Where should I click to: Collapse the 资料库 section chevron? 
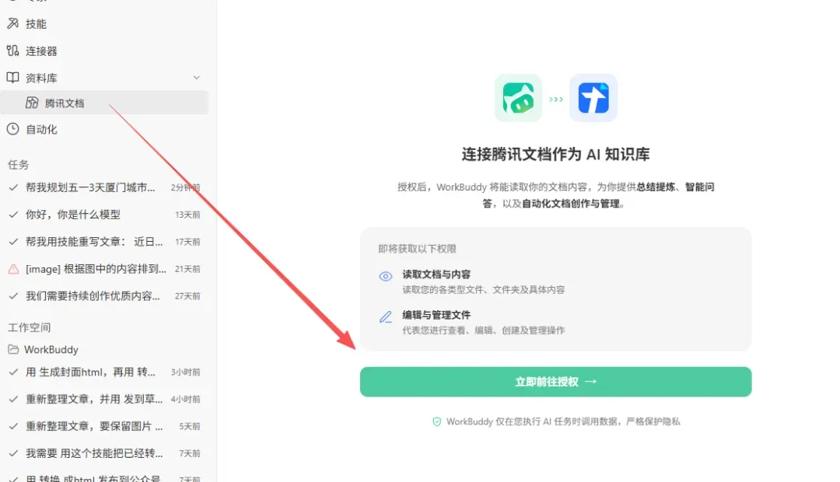click(197, 78)
